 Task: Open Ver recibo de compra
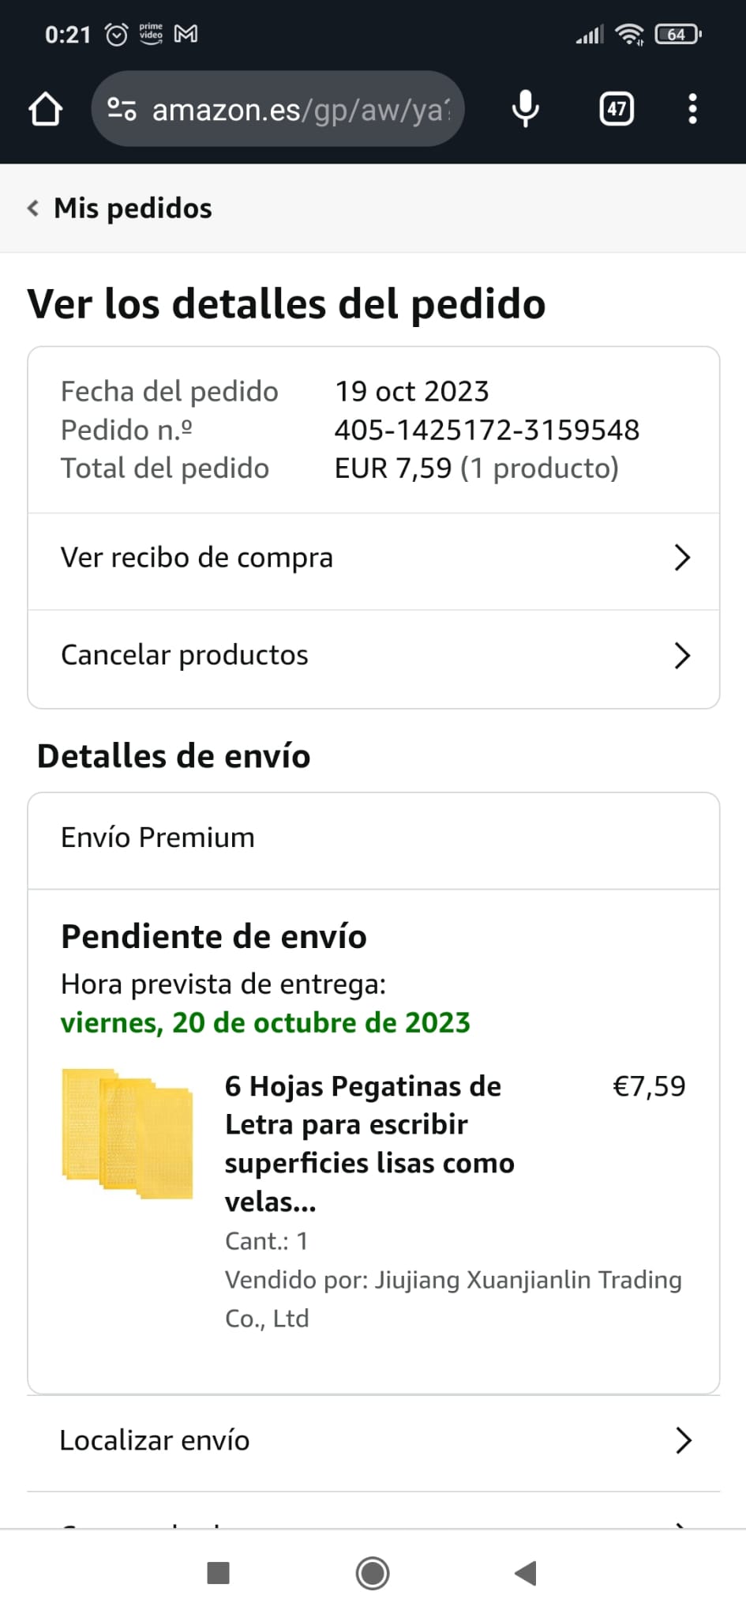197,558
